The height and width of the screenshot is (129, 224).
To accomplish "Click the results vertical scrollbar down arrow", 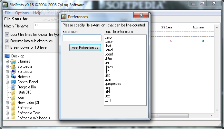I will click(x=217, y=110).
